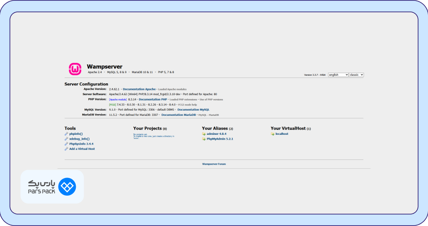Open the english language dropdown
Viewport: 428px width, 226px height.
point(338,75)
